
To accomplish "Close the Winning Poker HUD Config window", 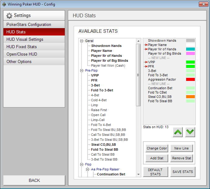I will [203, 4].
